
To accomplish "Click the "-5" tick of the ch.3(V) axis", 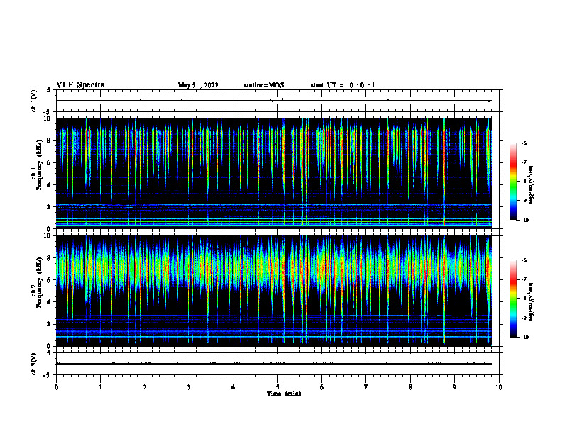I will pyautogui.click(x=48, y=375).
